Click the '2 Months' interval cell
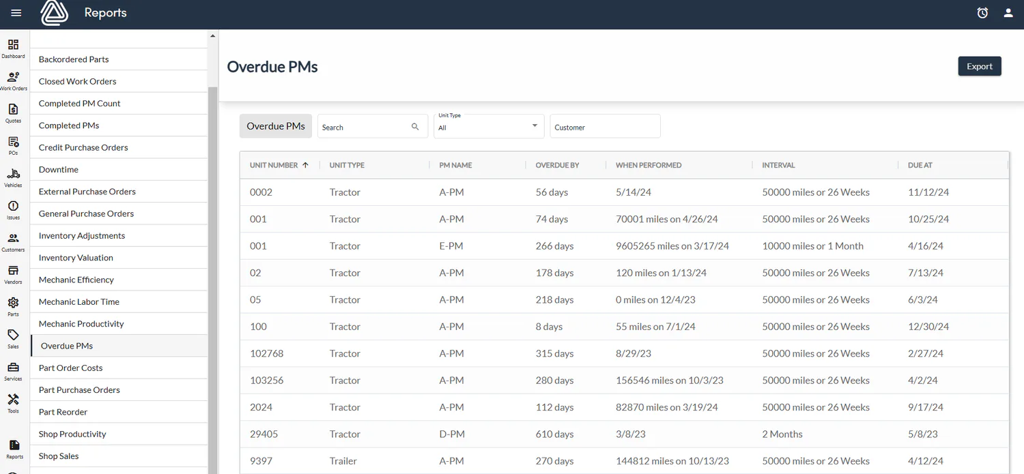 (782, 434)
